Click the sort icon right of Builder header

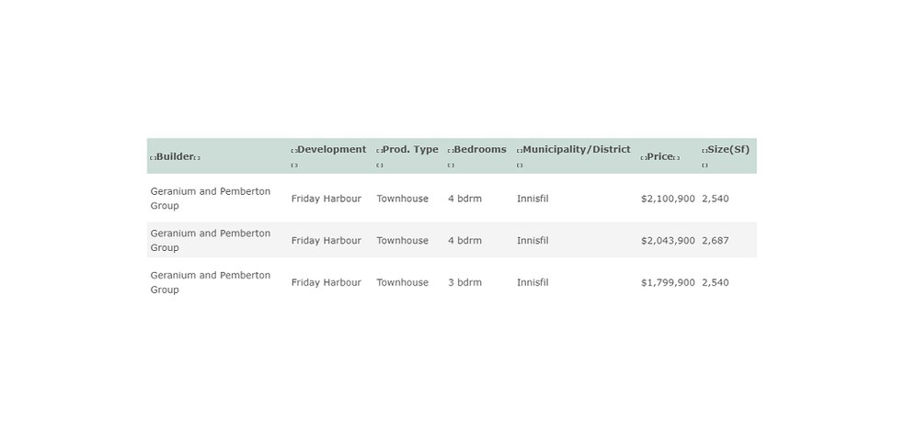197,158
